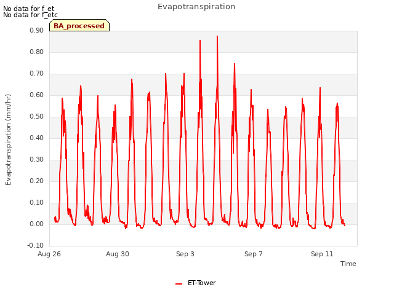Image resolution: width=394 pixels, height=295 pixels.
Task: Click the highest data peak near 0.88
Action: [x=217, y=37]
